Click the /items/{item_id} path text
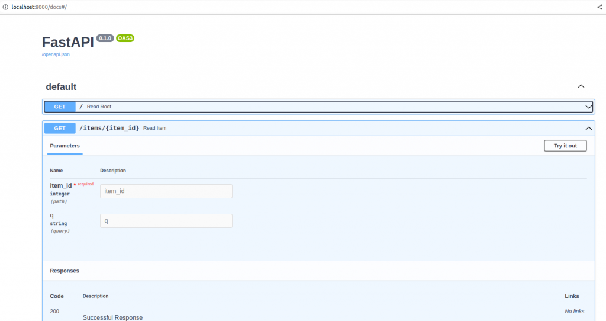This screenshot has height=321, width=606. (109, 128)
